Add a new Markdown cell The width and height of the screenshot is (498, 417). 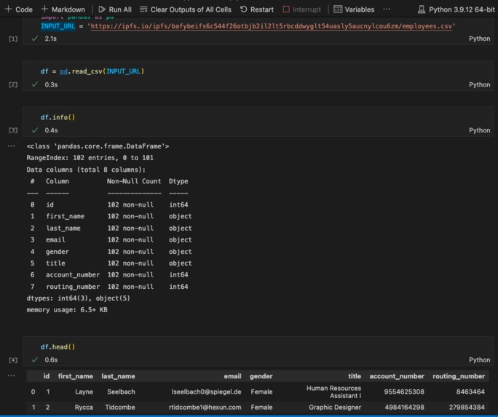click(x=63, y=9)
